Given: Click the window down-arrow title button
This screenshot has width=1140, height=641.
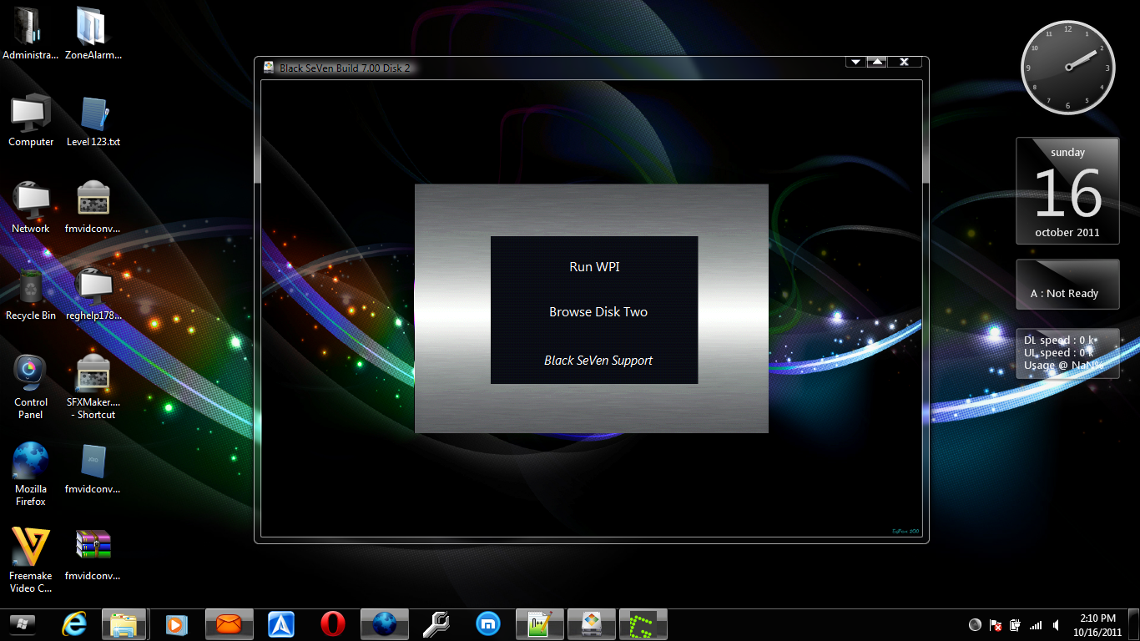Looking at the screenshot, I should [x=855, y=62].
